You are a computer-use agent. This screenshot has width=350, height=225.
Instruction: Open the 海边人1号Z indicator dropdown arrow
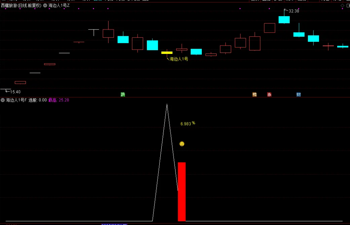click(45, 6)
